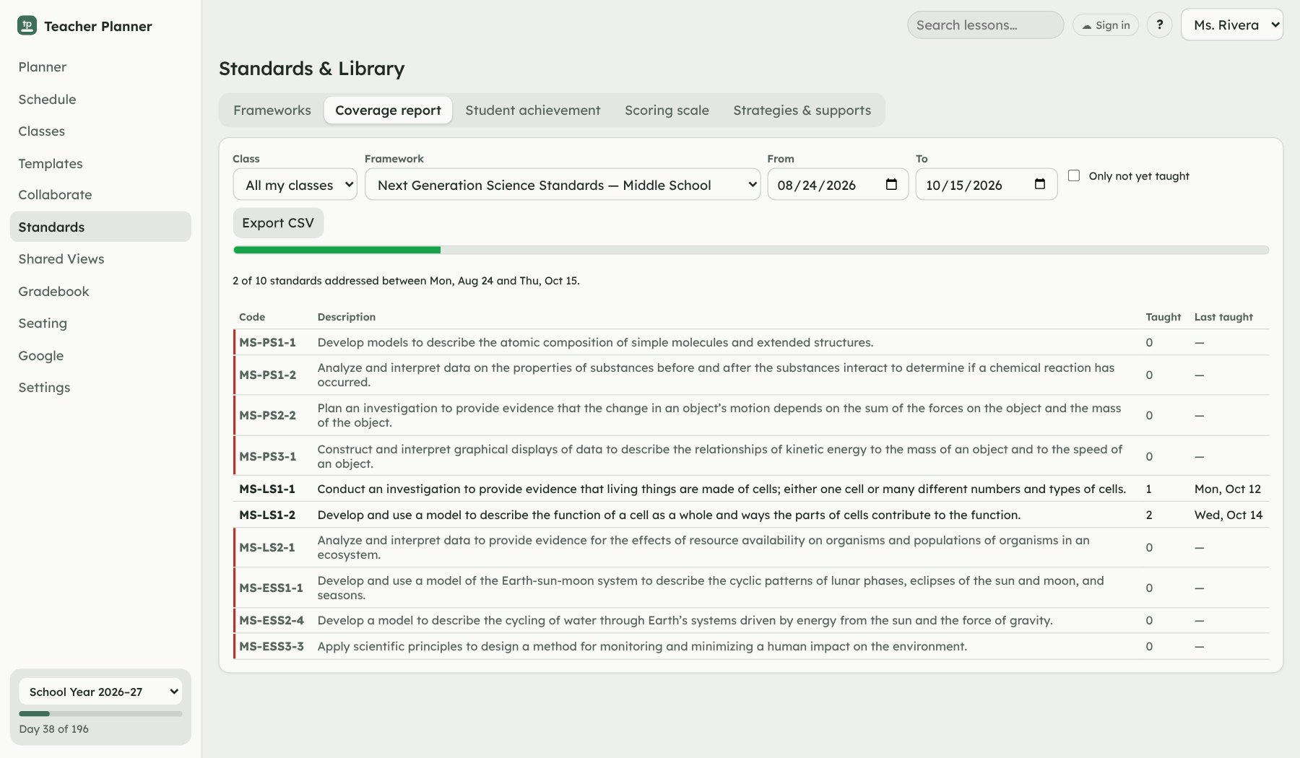Viewport: 1300px width, 758px height.
Task: Focus the Search lessons input field
Action: click(985, 25)
